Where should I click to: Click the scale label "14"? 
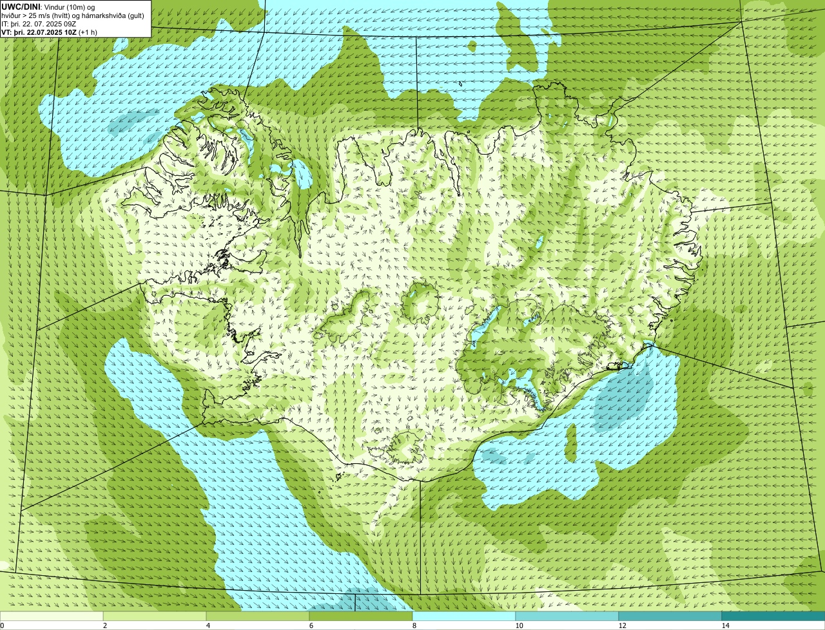pyautogui.click(x=725, y=625)
